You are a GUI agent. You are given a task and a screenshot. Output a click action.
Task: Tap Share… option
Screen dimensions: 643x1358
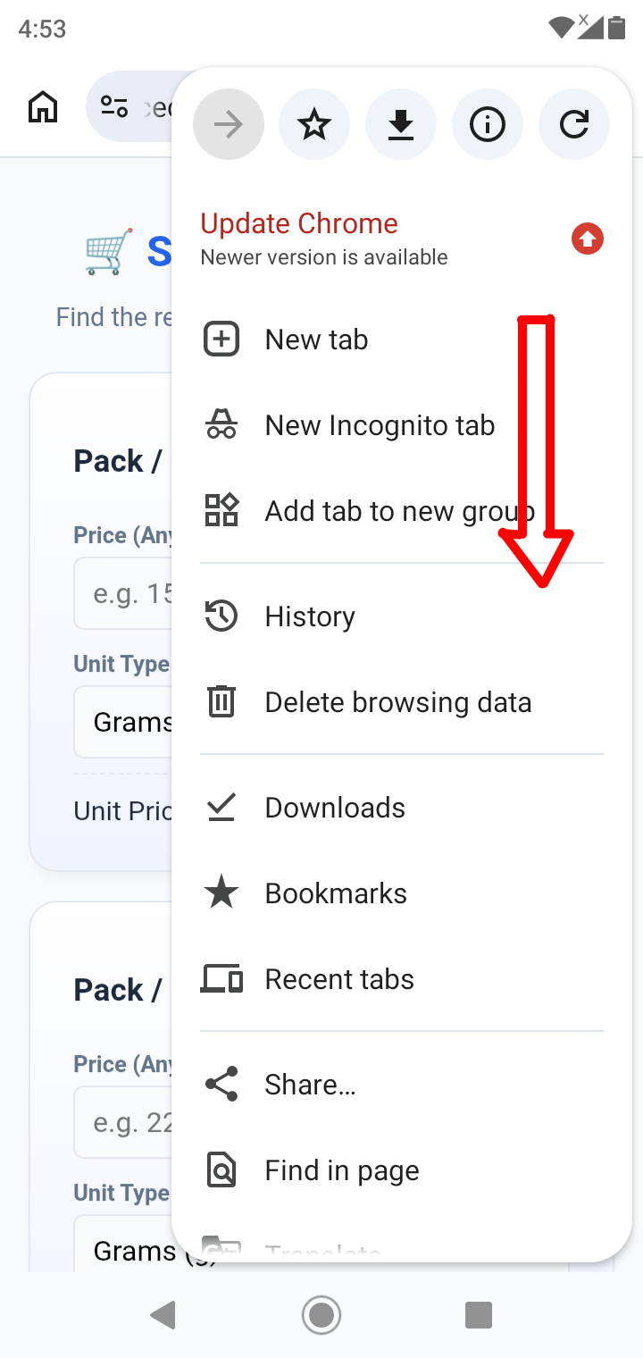(402, 1085)
